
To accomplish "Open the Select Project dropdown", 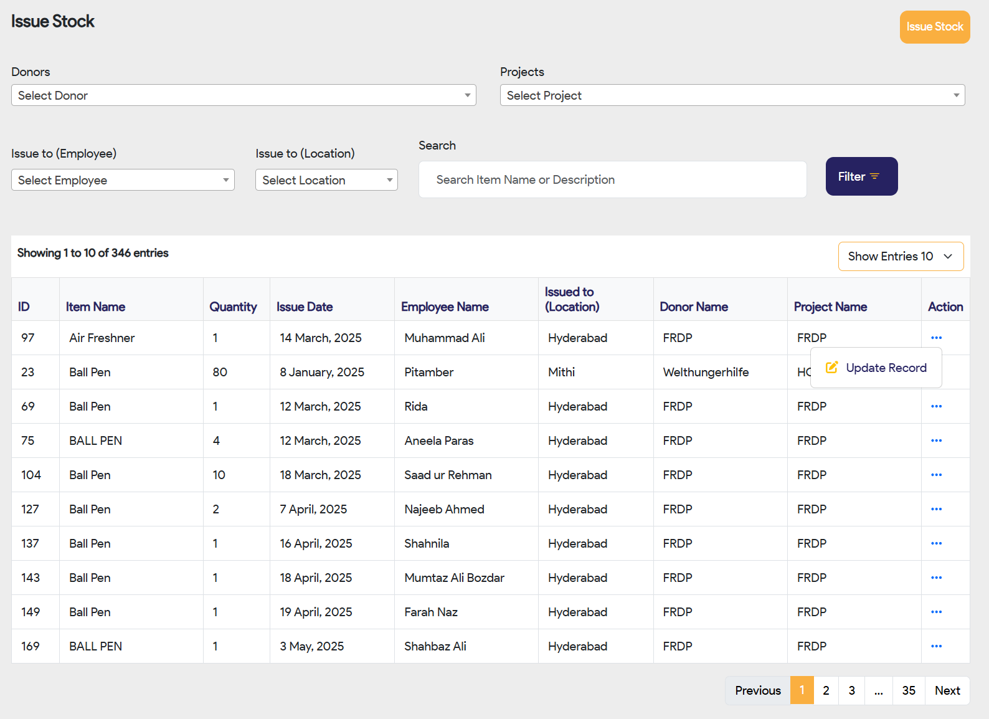I will pyautogui.click(x=732, y=95).
